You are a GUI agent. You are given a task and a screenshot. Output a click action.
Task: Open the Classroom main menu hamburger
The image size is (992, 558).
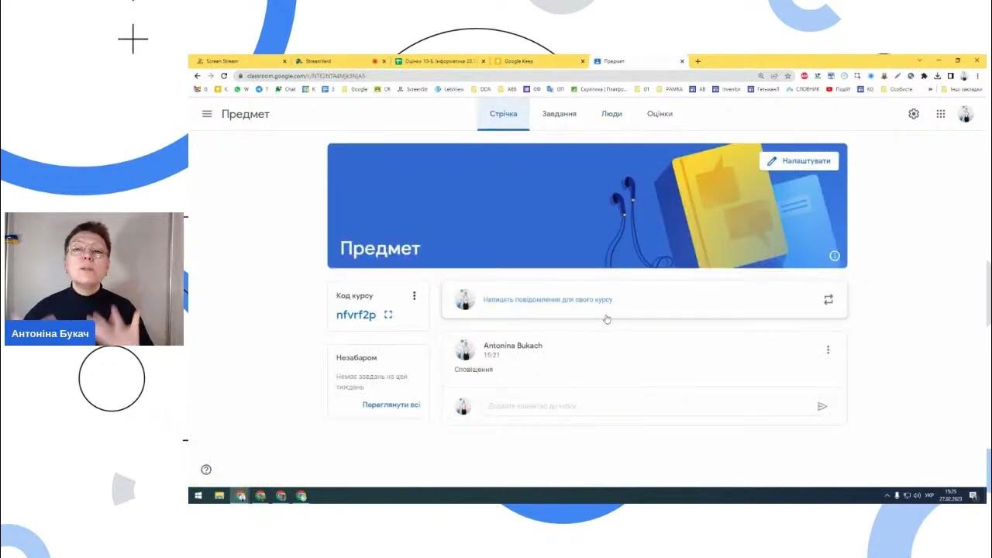tap(207, 114)
